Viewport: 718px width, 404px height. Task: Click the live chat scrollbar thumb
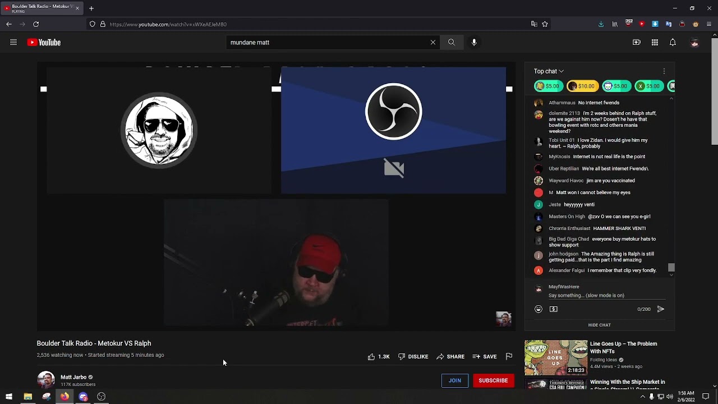(671, 268)
